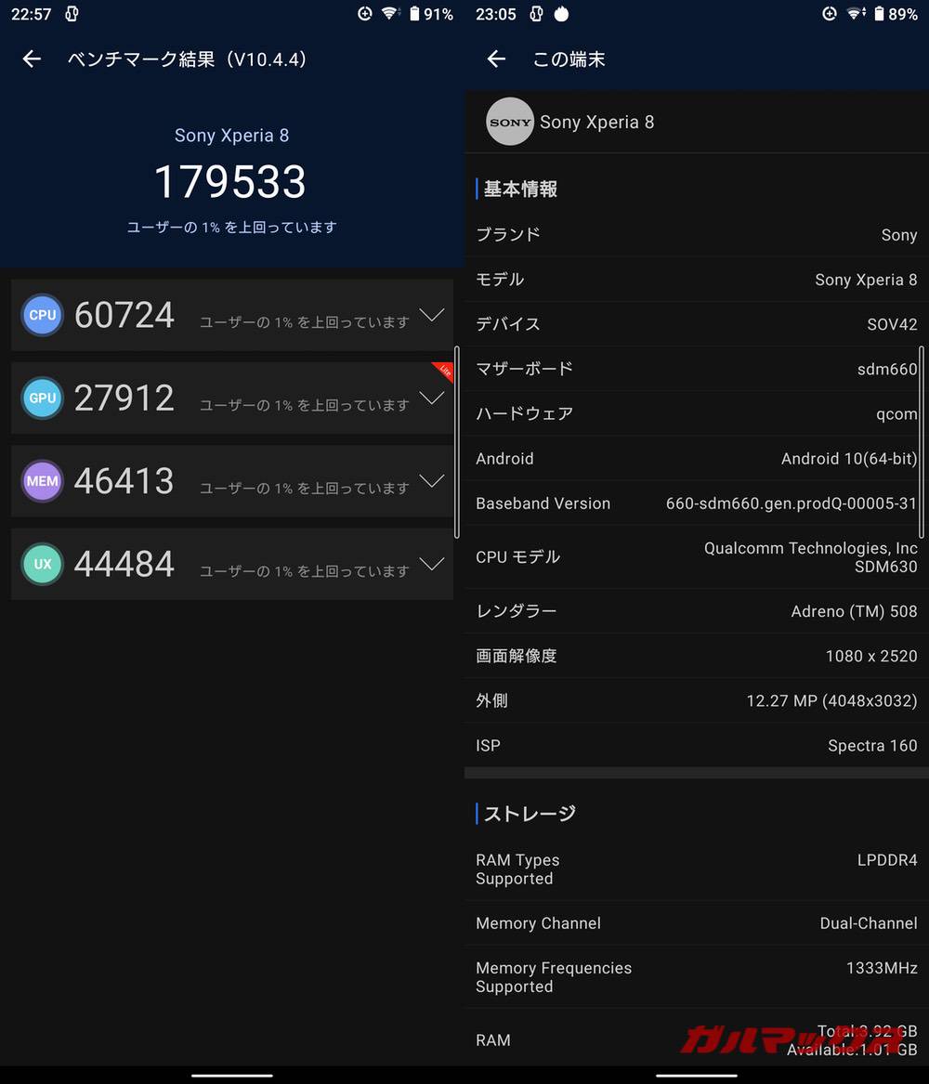Click the battery icon showing 89%
This screenshot has width=929, height=1084.
879,14
